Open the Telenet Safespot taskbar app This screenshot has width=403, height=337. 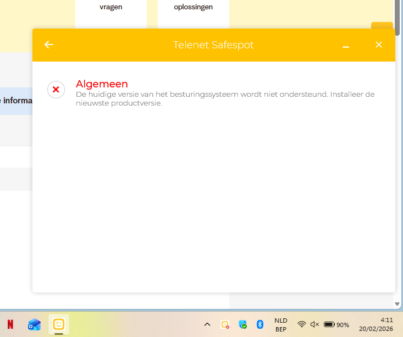(x=59, y=324)
